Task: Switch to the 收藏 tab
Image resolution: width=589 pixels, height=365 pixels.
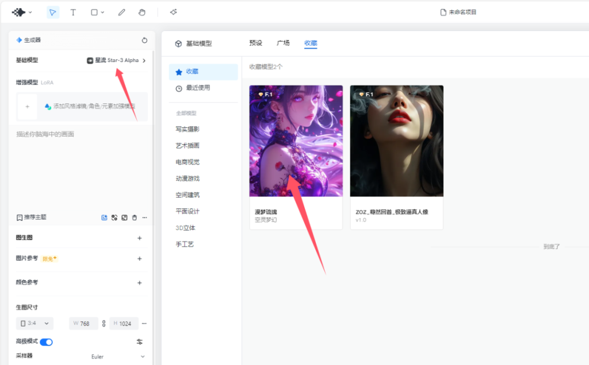Action: tap(311, 43)
